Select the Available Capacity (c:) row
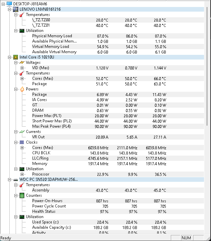The width and height of the screenshot is (211, 241). click(x=118, y=227)
